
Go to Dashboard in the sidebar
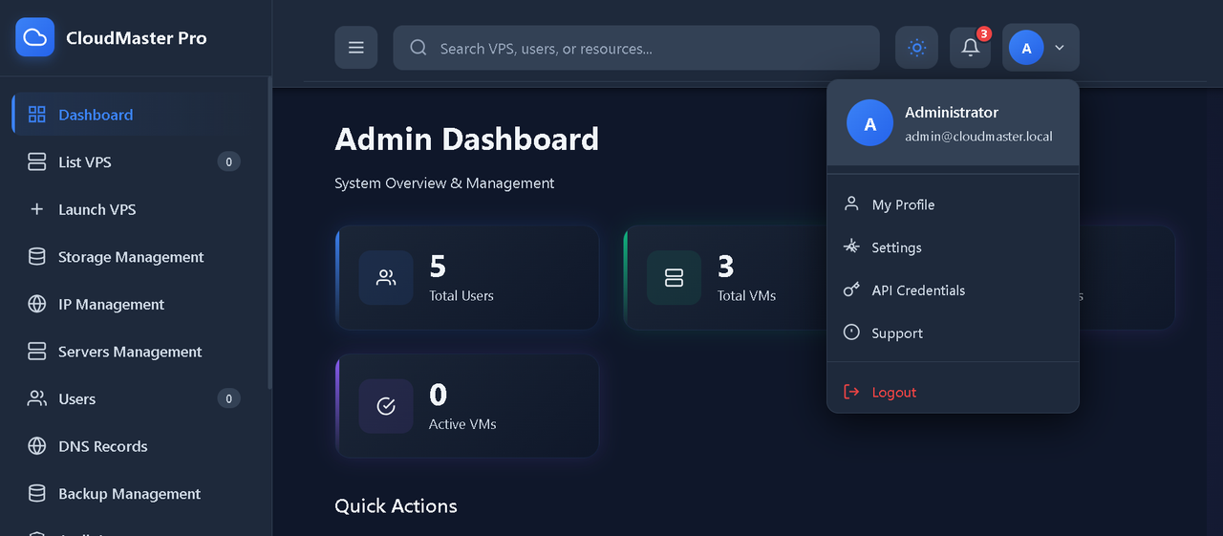(136, 115)
